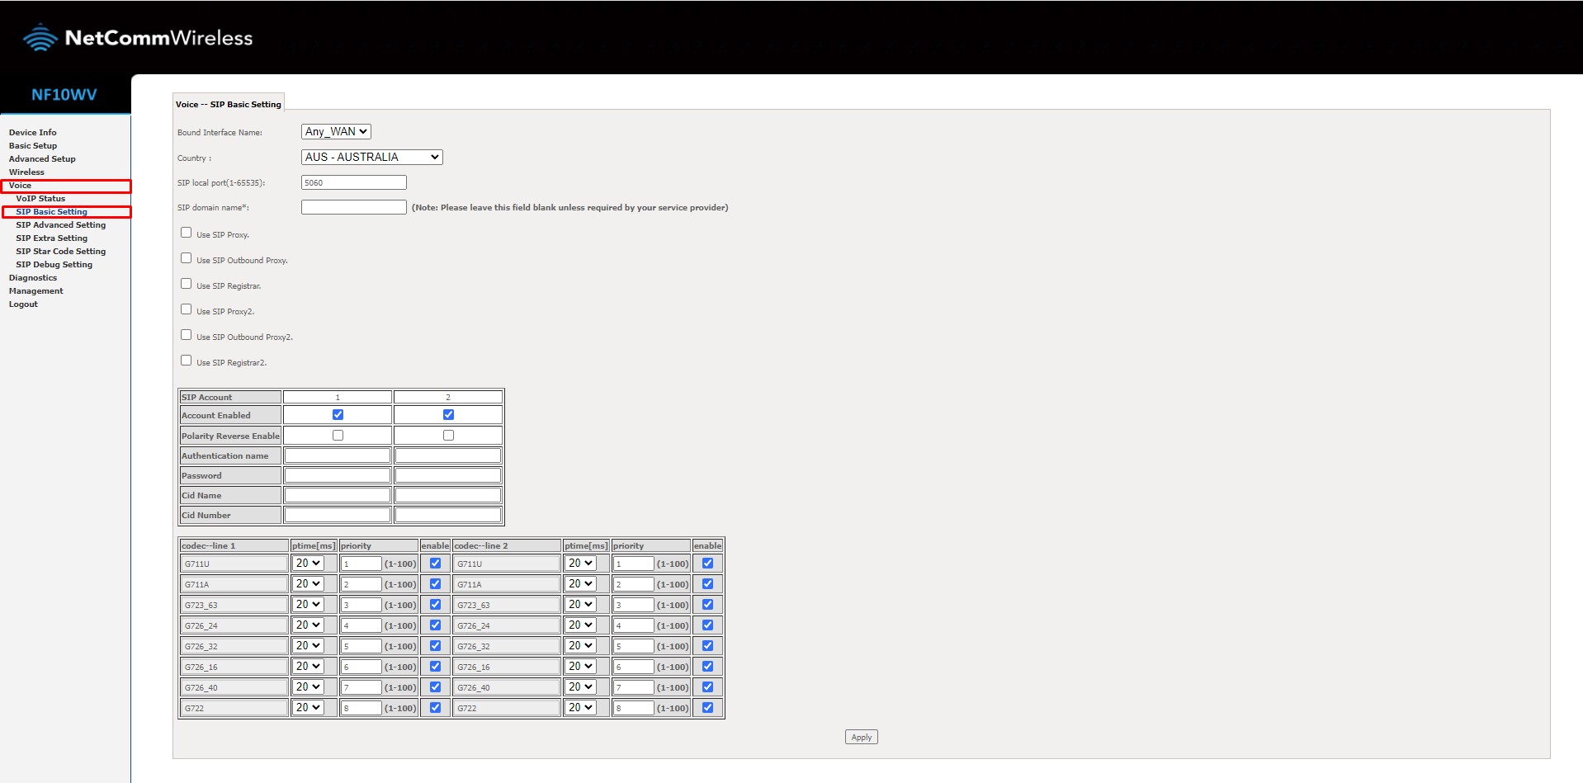Open the SIP Star Code Setting page
The height and width of the screenshot is (783, 1583).
(x=61, y=251)
